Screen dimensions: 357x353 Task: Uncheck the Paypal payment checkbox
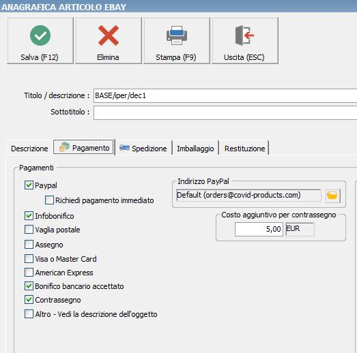(x=29, y=185)
